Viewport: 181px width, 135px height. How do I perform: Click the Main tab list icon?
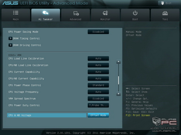(x=16, y=13)
